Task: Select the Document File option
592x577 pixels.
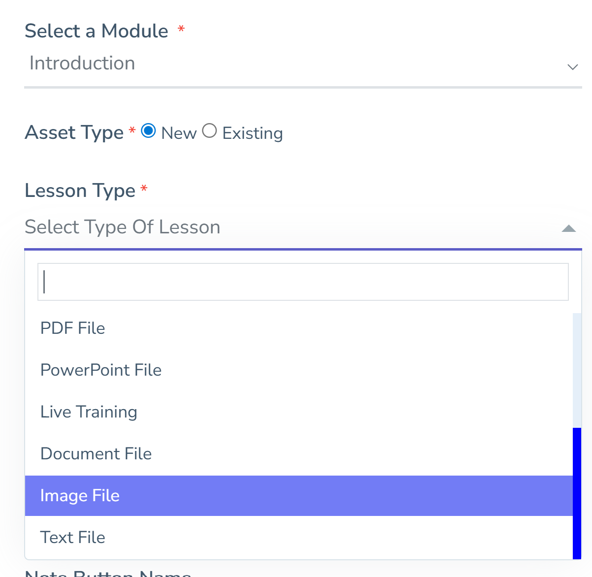Action: 96,454
